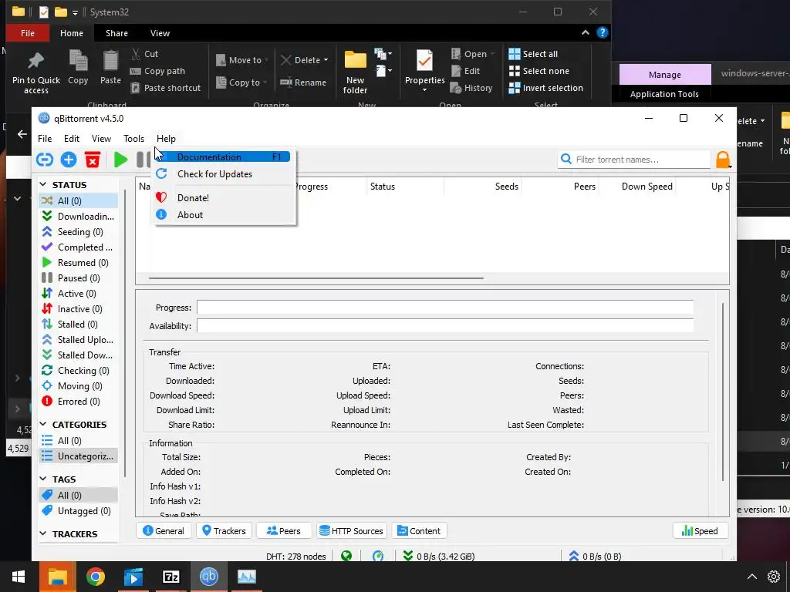This screenshot has height=592, width=790.
Task: Sort torrents by Down Speed column header
Action: (647, 187)
